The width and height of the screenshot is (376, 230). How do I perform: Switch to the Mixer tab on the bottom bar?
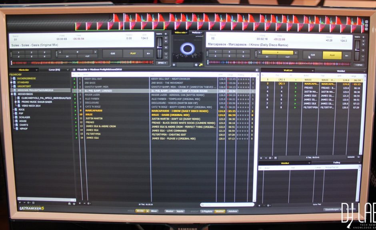pos(154,210)
